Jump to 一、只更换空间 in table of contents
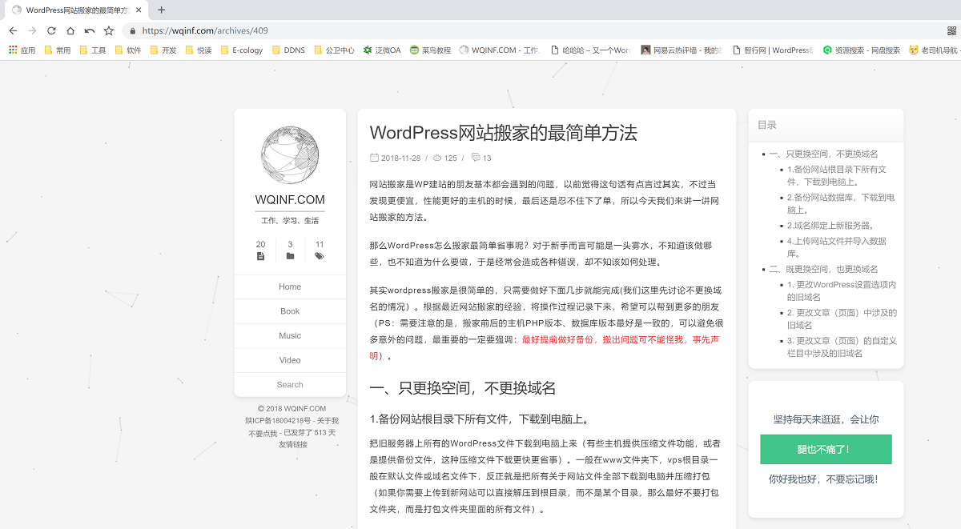This screenshot has width=961, height=529. point(823,154)
